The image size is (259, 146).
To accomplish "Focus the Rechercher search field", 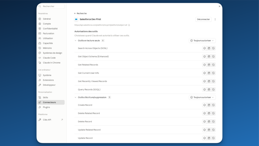I will (x=51, y=6).
